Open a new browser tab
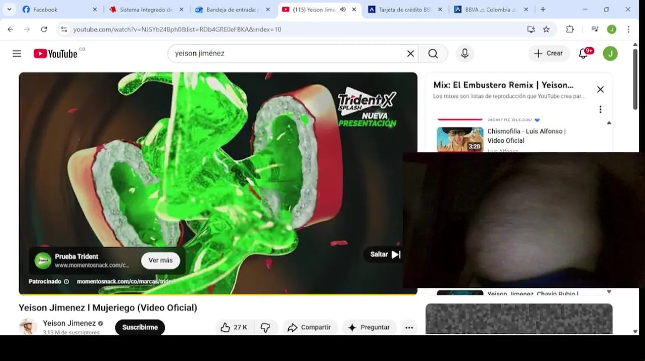The height and width of the screenshot is (361, 645). pyautogui.click(x=543, y=10)
